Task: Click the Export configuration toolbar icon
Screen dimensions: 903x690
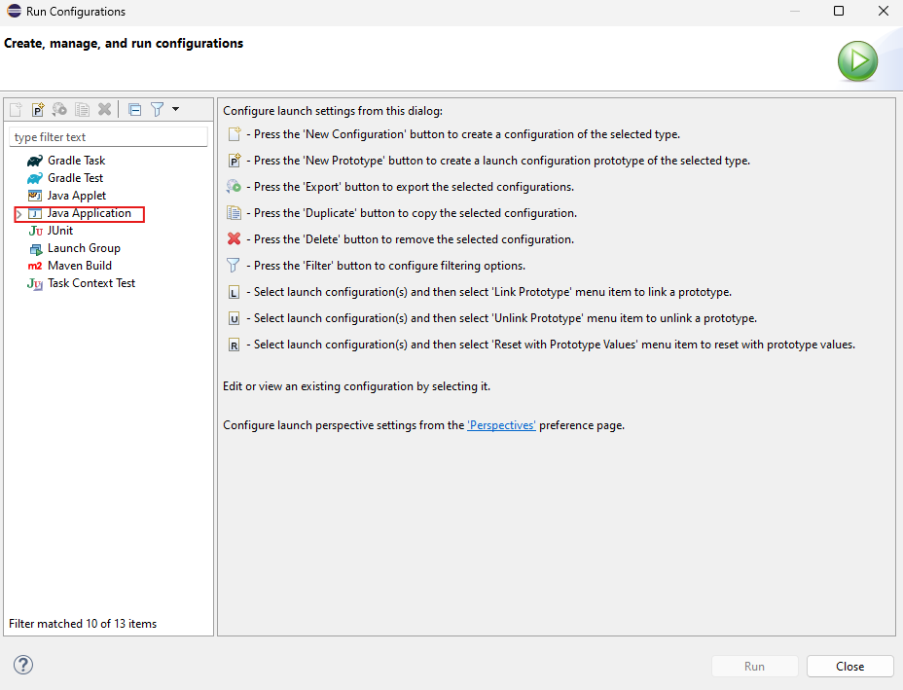Action: click(x=60, y=110)
